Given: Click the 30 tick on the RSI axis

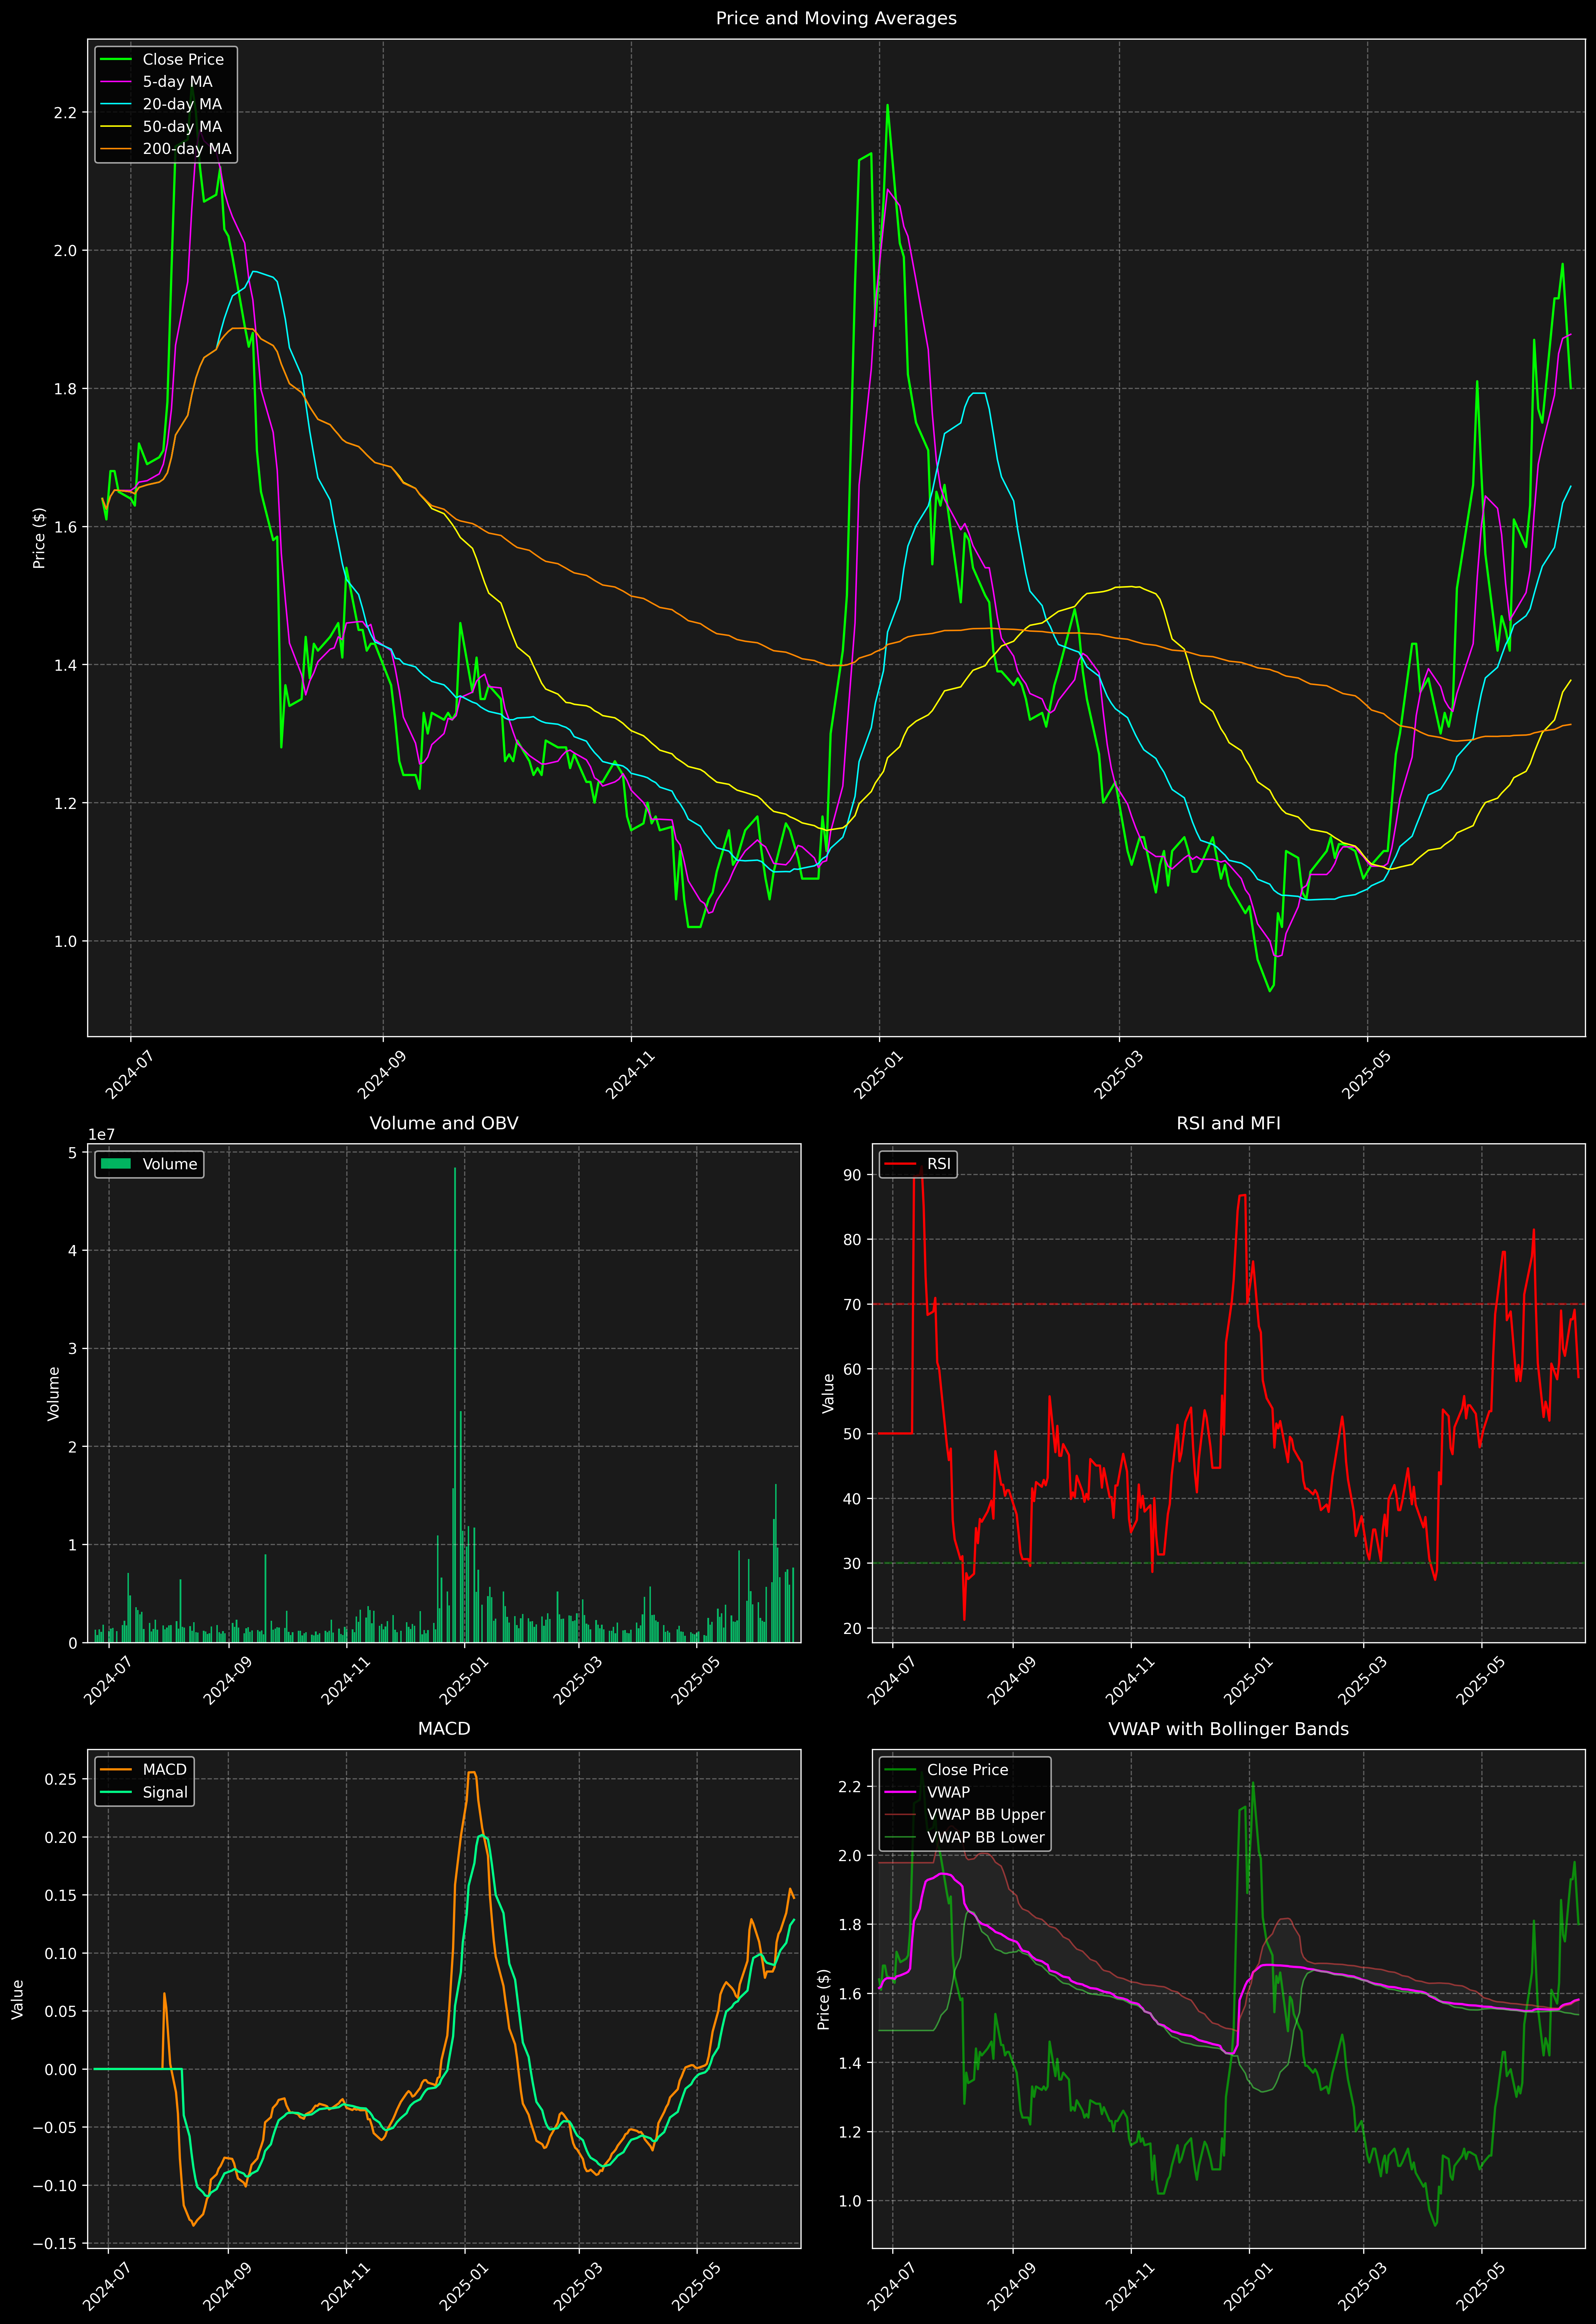Looking at the screenshot, I should 852,1563.
